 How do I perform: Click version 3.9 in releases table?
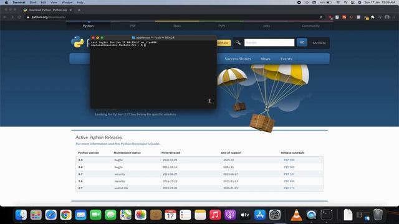[80, 160]
